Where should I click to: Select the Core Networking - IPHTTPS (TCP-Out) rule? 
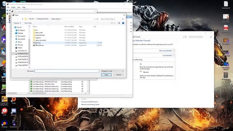pyautogui.click(x=44, y=82)
